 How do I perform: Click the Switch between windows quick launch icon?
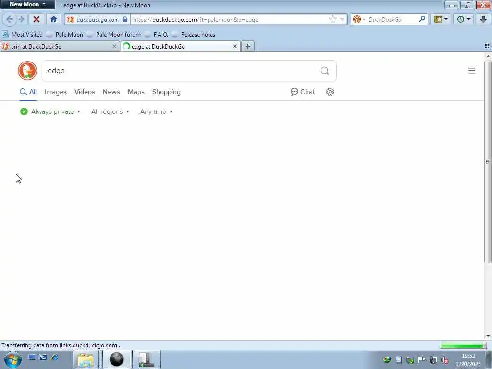click(x=43, y=357)
